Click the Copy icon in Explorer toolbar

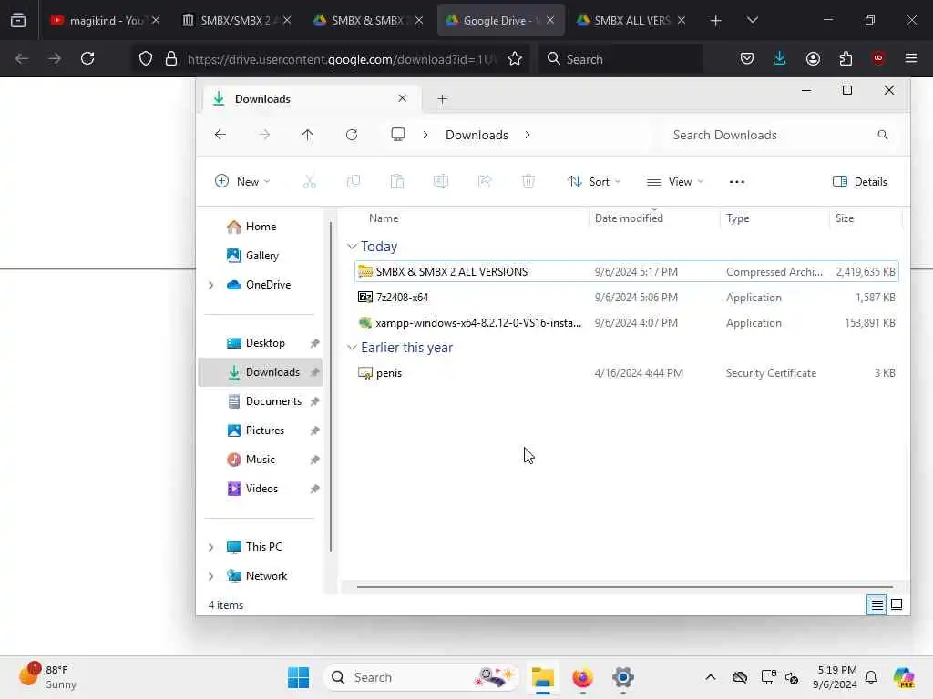point(354,181)
